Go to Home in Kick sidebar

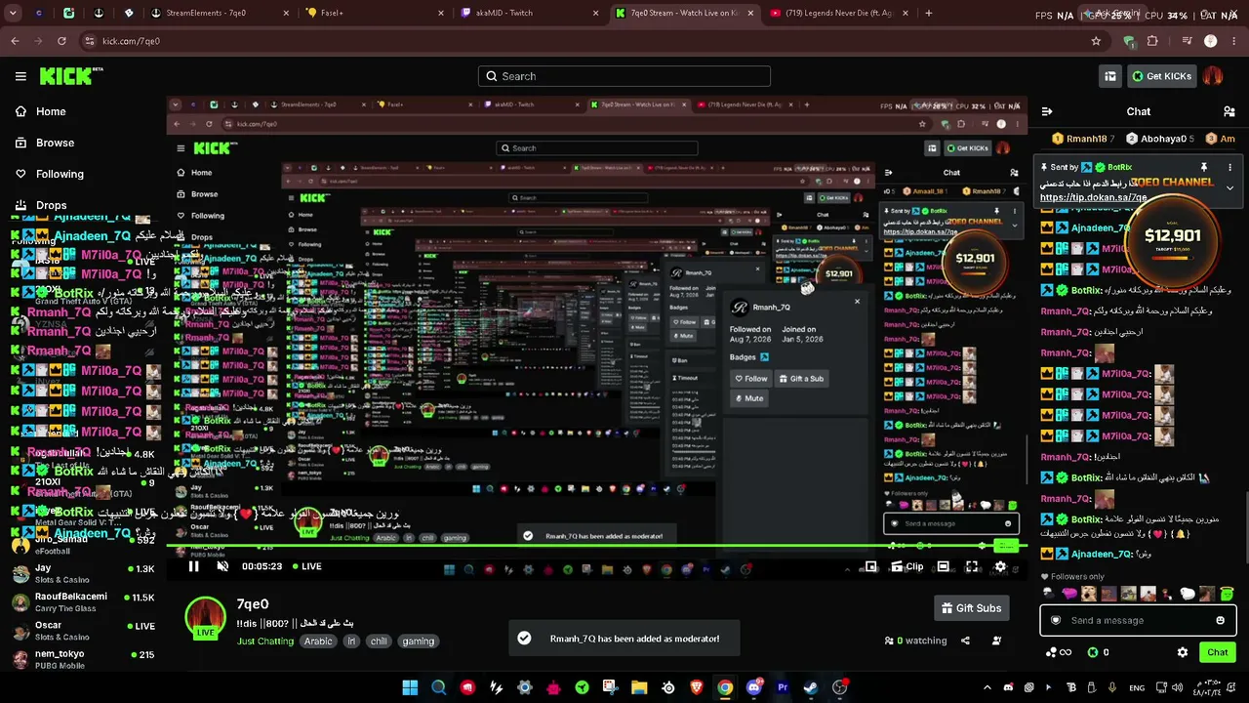point(41,111)
